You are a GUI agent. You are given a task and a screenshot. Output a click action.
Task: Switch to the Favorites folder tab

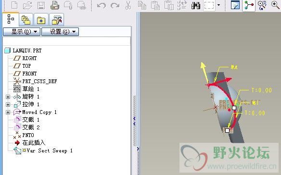pyautogui.click(x=41, y=20)
